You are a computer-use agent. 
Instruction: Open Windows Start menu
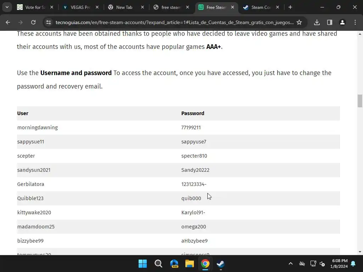[143, 263]
